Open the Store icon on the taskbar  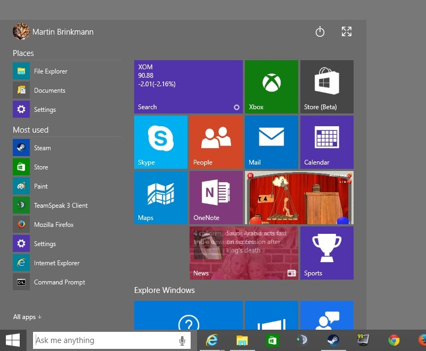click(272, 340)
